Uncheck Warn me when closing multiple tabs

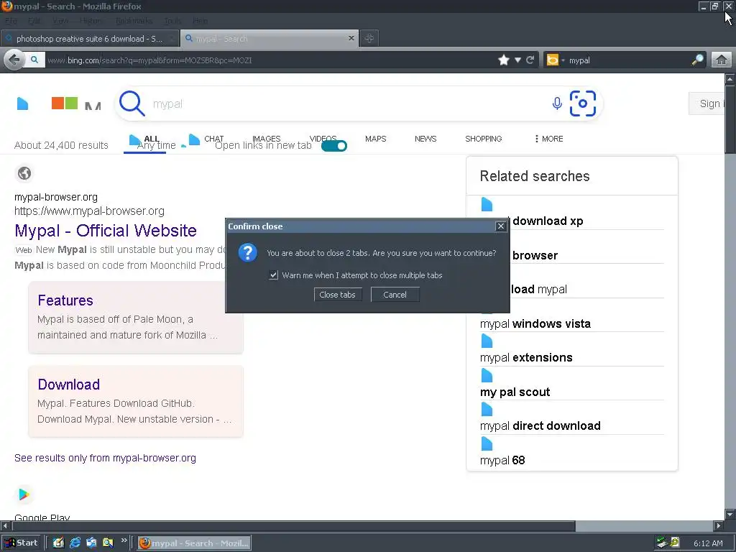(x=274, y=275)
